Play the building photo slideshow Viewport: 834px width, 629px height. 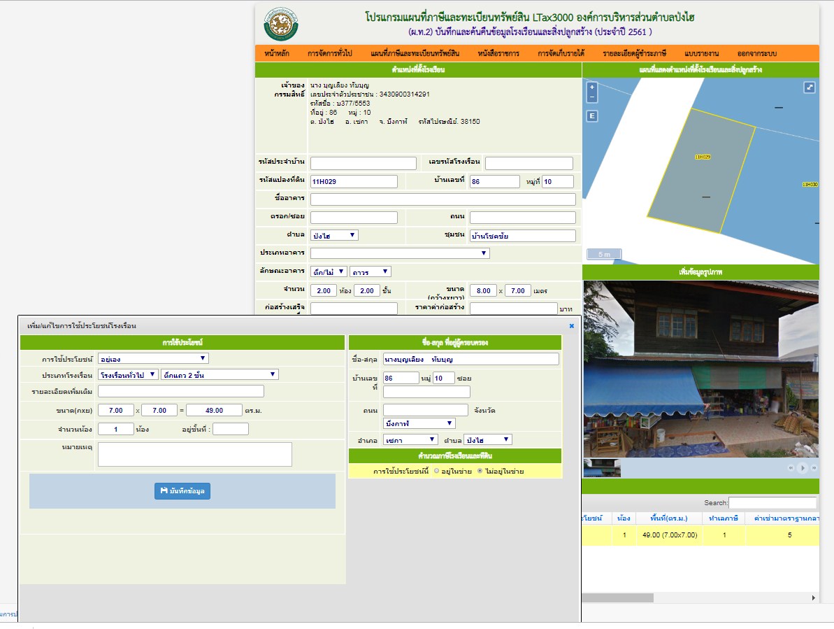click(x=803, y=468)
